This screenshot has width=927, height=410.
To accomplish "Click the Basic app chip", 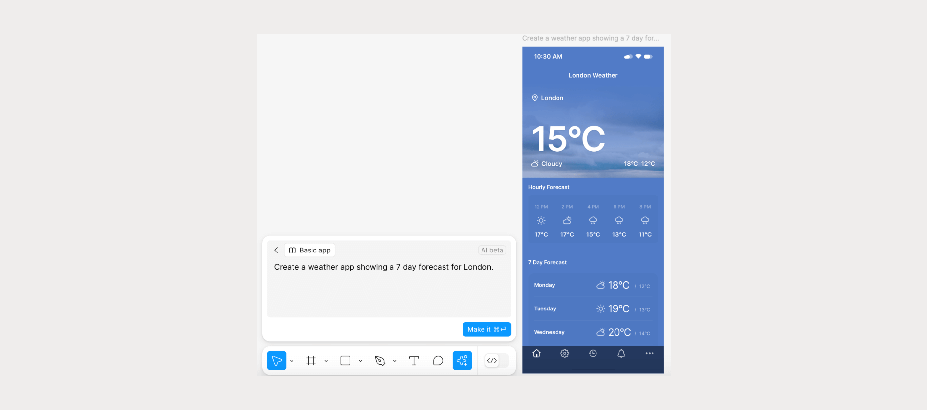I will [310, 250].
